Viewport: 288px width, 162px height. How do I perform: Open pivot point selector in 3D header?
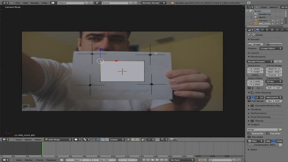coord(86,139)
